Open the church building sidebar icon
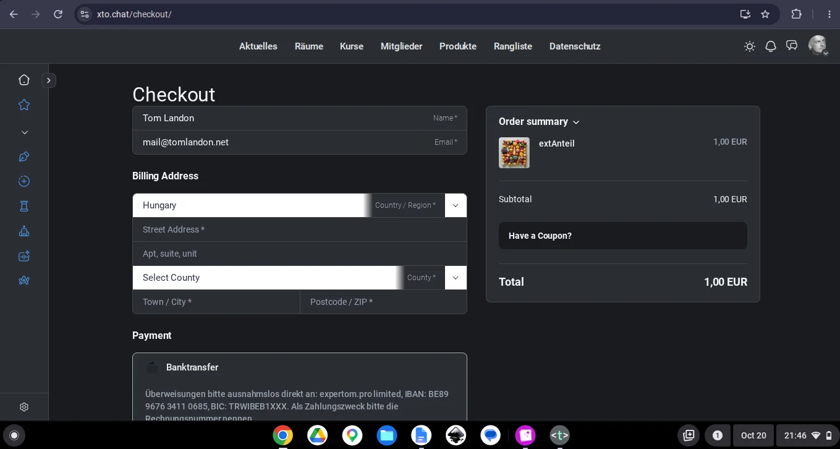 tap(24, 231)
